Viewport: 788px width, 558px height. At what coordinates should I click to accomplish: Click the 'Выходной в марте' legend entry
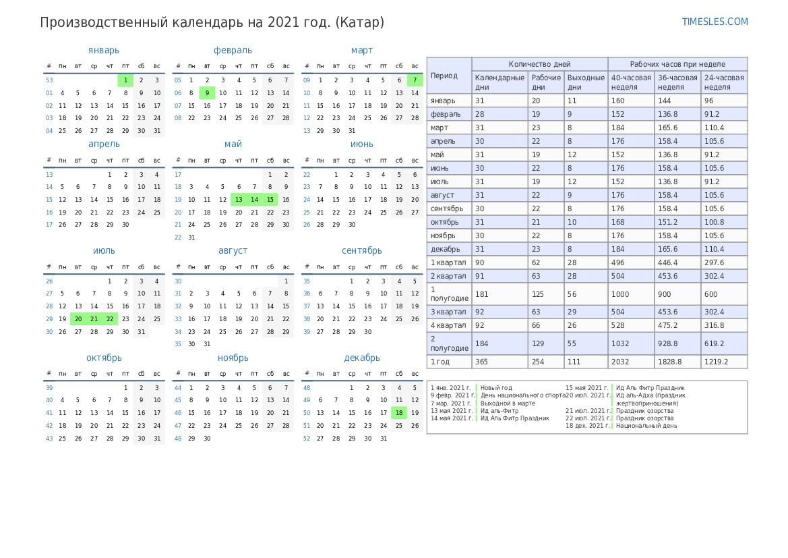pos(508,403)
